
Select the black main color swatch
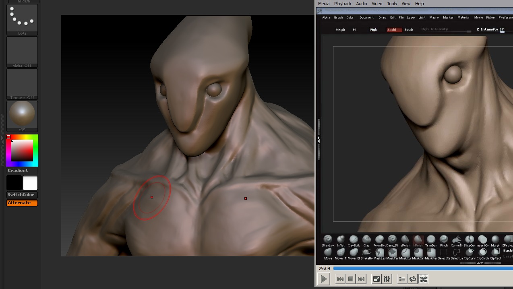[x=14, y=183]
